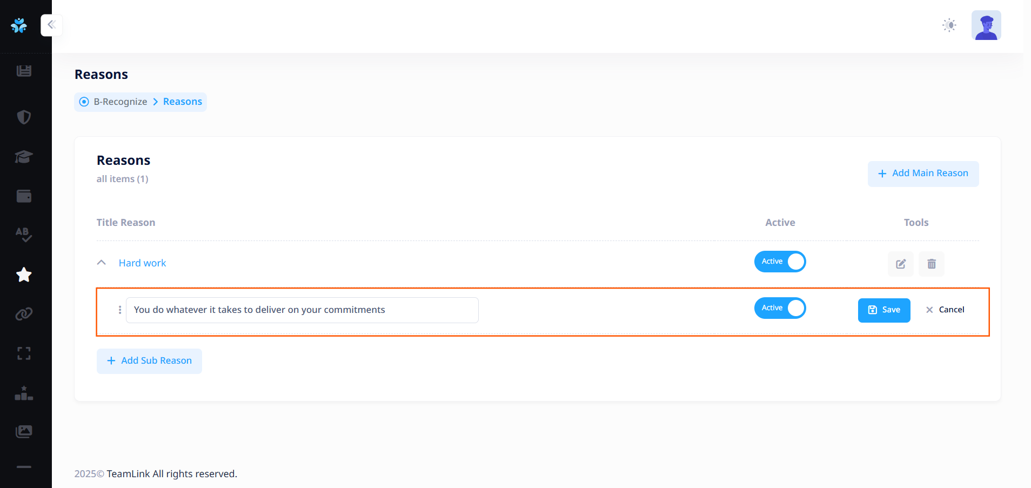
Task: Click into the sub reason text field
Action: [x=302, y=310]
